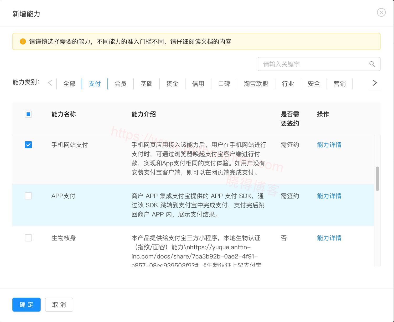The width and height of the screenshot is (394, 322).
Task: Open the 基础 category
Action: click(x=146, y=84)
